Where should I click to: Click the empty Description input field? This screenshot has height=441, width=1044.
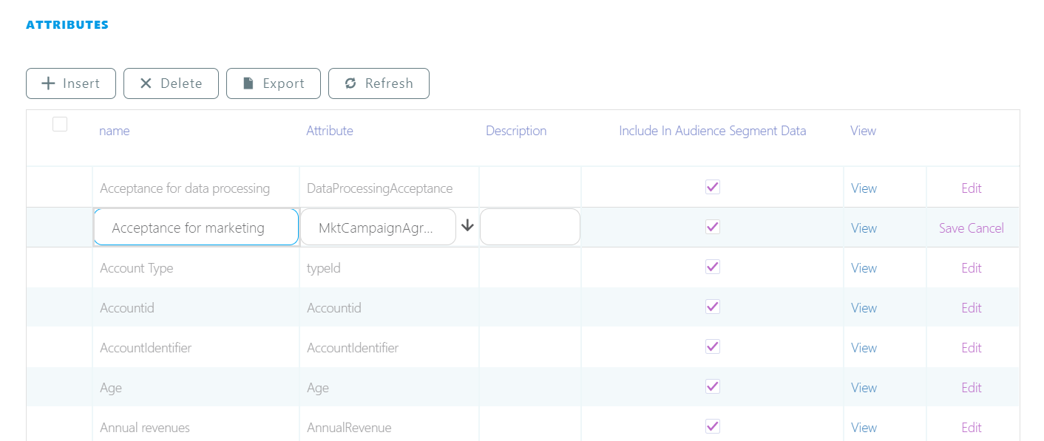point(529,228)
